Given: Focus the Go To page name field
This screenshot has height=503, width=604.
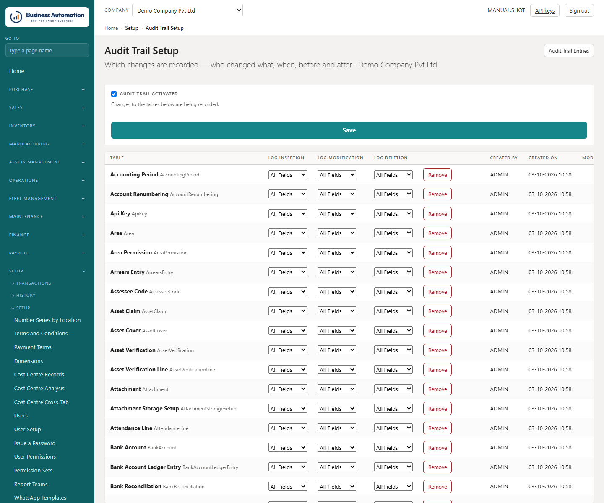Looking at the screenshot, I should coord(47,50).
